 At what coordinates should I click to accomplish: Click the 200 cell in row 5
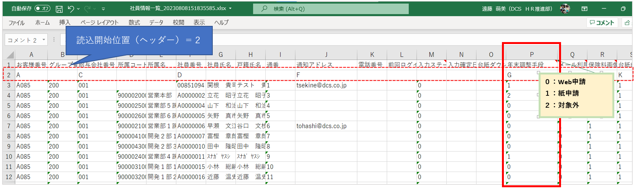click(62, 106)
